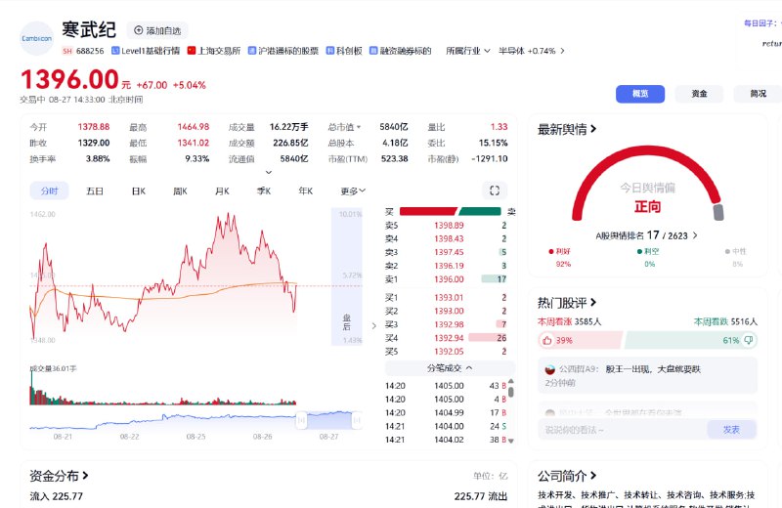Screen dimensions: 782x508
Task: Open 公司简介 section header
Action: [x=567, y=476]
